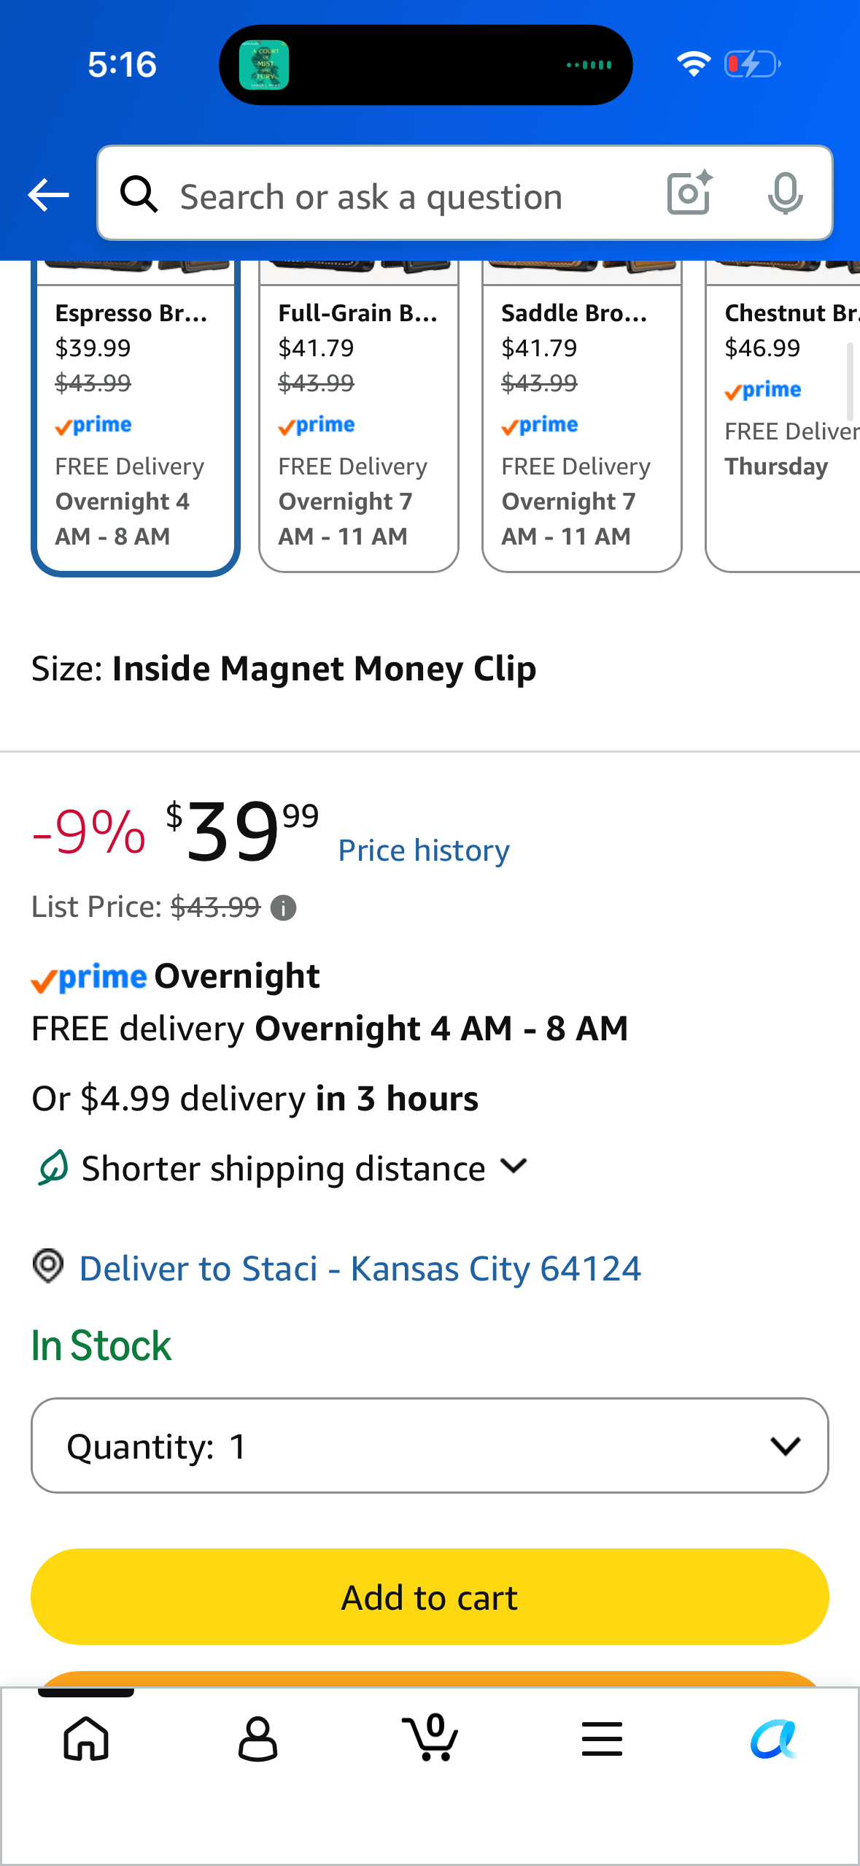Open camera lens search icon
The height and width of the screenshot is (1866, 860).
coord(689,193)
